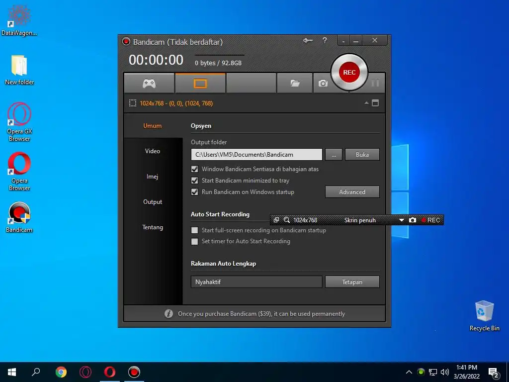Click the Bandicam red logo in title bar
509x382 pixels.
point(126,42)
